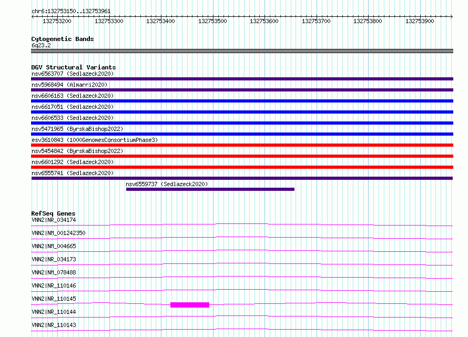468x337 pixels.
Task: Select nsv6559737 (Sedlazeck2020) variant label
Action: pos(167,184)
